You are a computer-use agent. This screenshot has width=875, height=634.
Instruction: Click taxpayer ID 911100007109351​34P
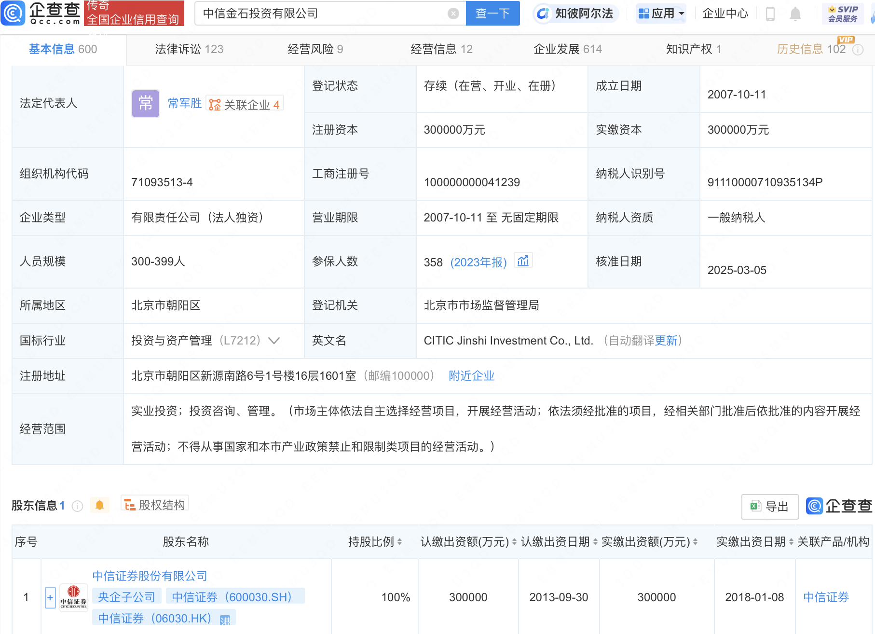(x=765, y=182)
